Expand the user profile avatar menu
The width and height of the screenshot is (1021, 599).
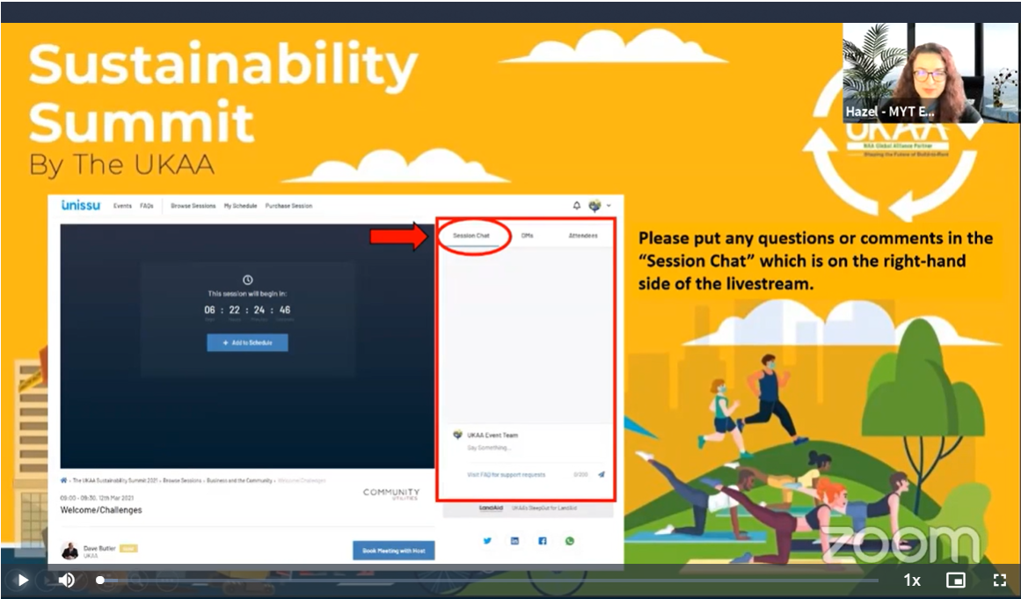[599, 206]
